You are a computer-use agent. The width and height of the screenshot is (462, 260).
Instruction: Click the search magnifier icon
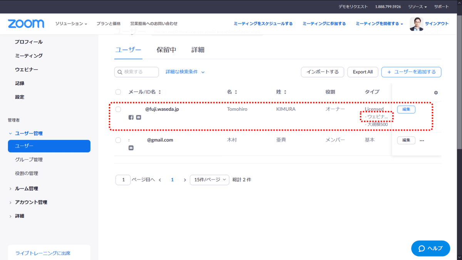[x=119, y=72]
